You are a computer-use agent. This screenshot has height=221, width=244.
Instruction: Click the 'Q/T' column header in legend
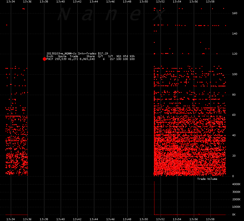pos(100,56)
